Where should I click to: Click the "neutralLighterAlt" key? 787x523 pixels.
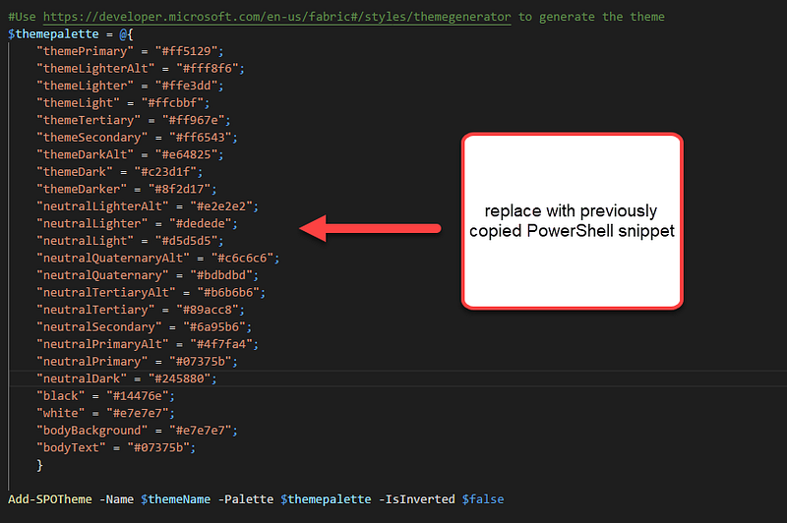103,206
